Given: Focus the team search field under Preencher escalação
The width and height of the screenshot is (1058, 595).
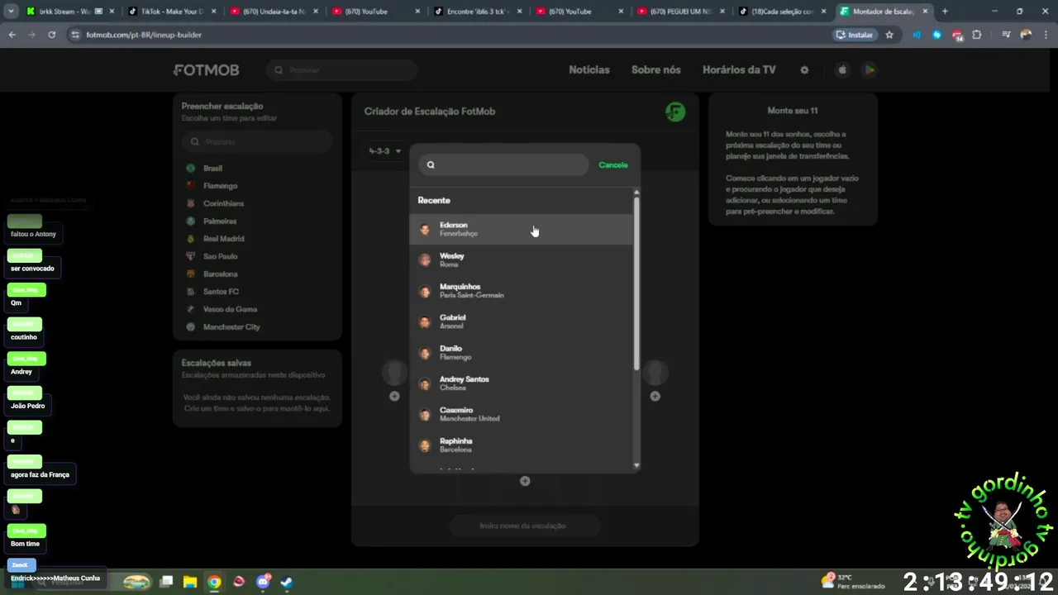Looking at the screenshot, I should coord(257,142).
